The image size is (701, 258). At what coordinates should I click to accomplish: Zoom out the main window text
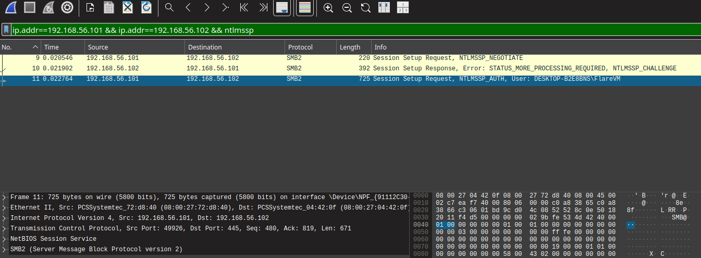347,7
